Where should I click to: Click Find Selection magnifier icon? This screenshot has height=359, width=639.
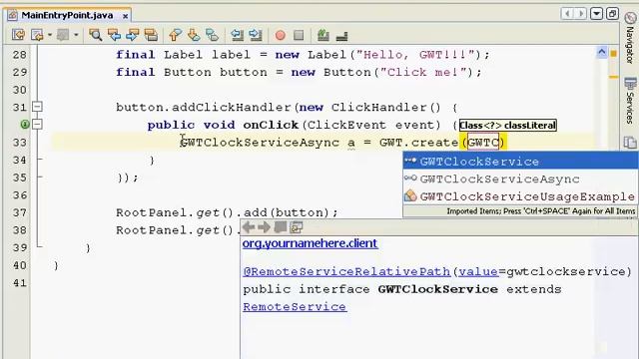[96, 36]
